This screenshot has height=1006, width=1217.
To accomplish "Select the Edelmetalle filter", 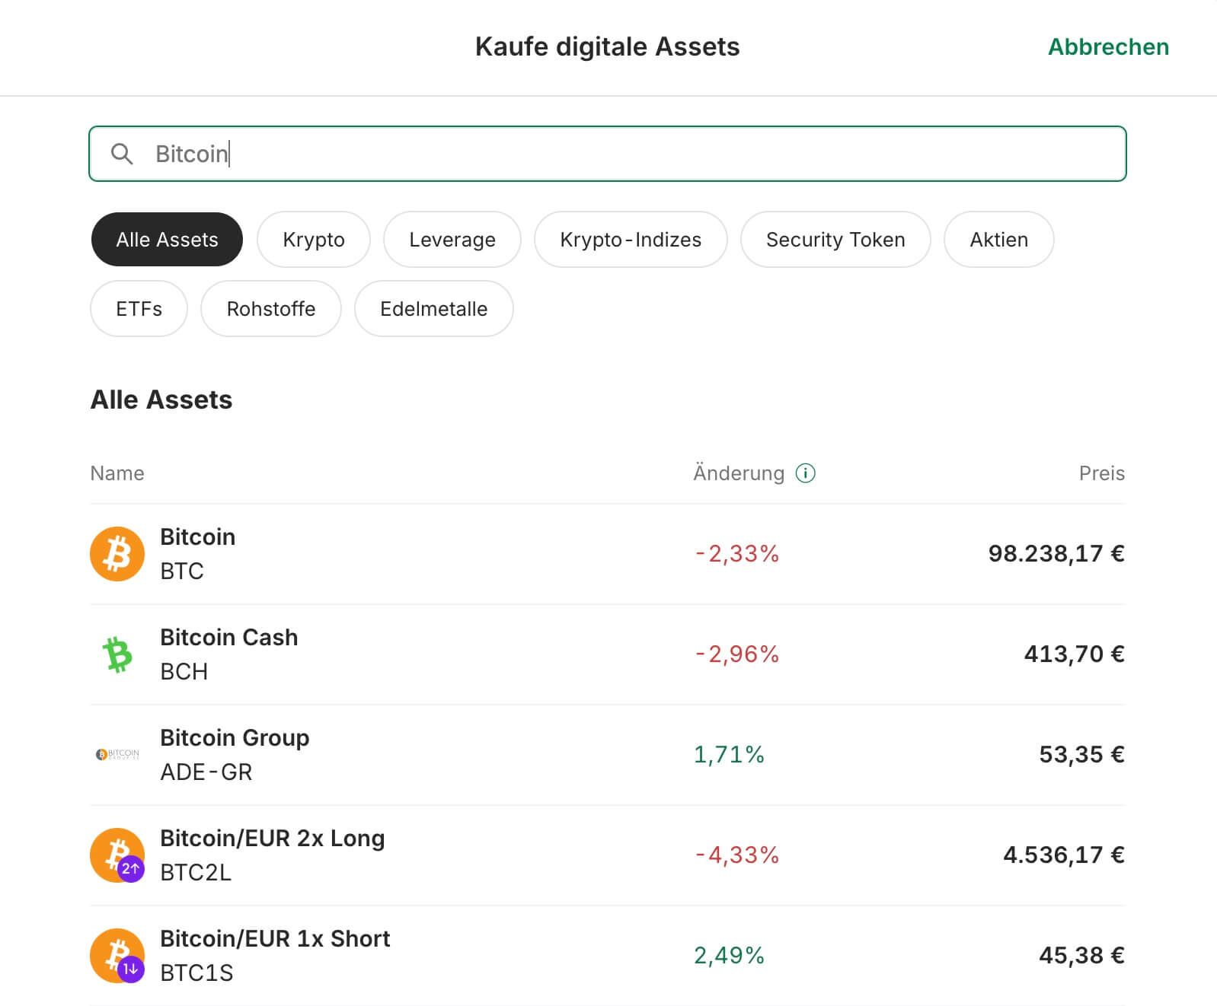I will pos(433,309).
